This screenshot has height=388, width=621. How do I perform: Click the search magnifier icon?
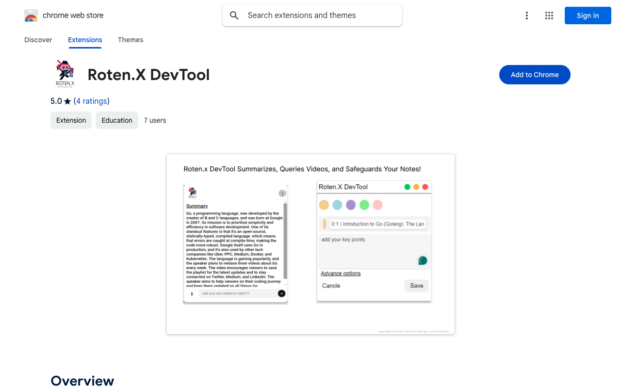click(234, 16)
